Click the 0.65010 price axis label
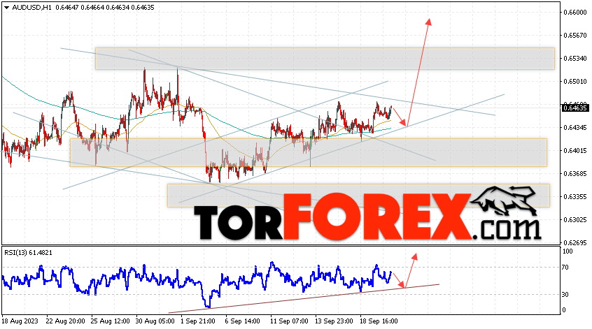Screen dimensions: 592x329 pos(575,82)
